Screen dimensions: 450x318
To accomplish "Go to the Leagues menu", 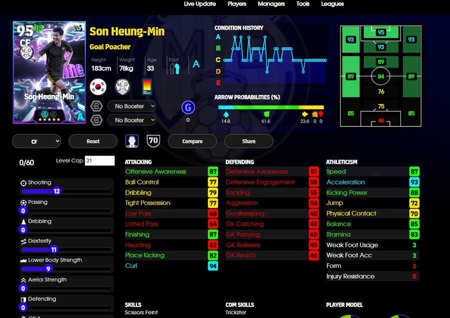I will (332, 4).
